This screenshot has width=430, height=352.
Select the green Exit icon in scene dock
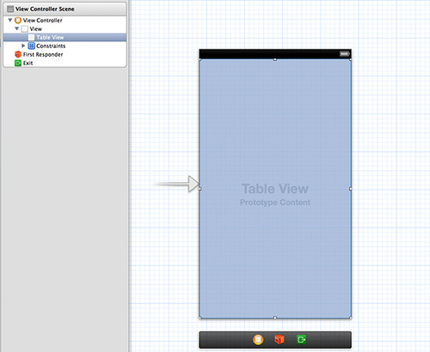[x=301, y=339]
